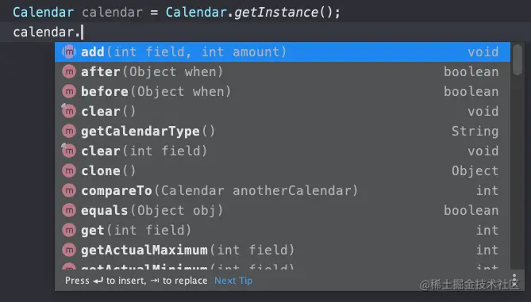Click the method icon next to getActualMaximum
Image resolution: width=531 pixels, height=302 pixels.
(x=69, y=250)
